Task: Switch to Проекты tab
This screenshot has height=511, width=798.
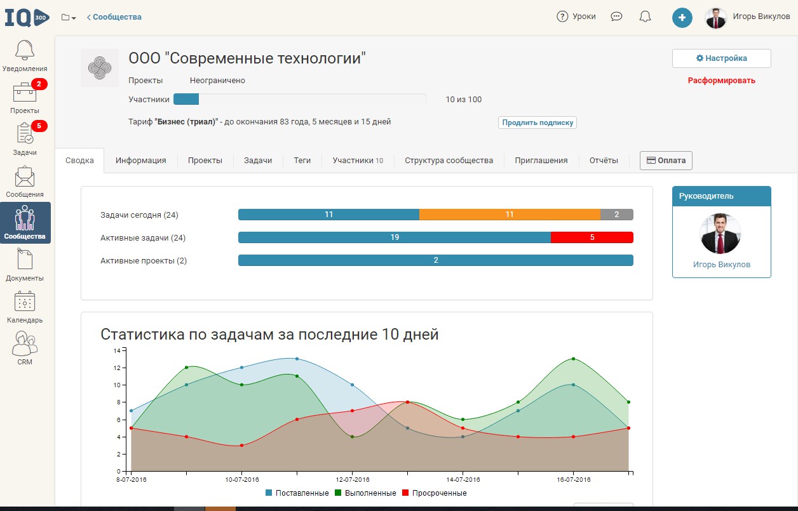Action: [x=205, y=161]
